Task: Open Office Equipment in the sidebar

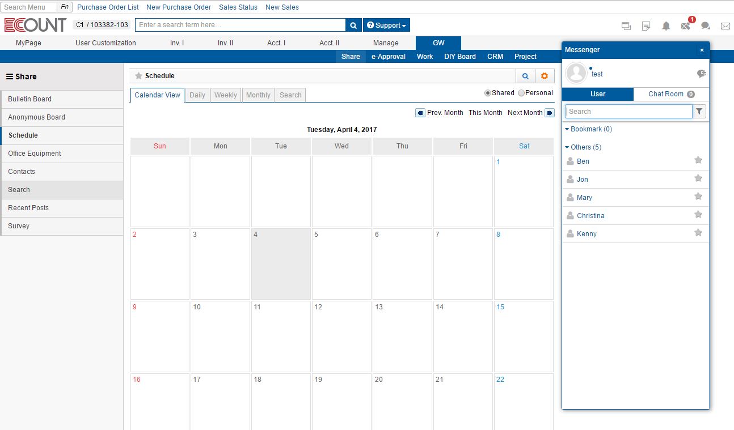Action: [62, 154]
